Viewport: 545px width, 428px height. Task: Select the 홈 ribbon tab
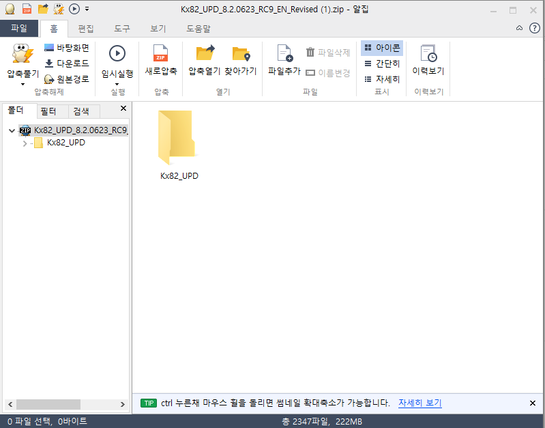pyautogui.click(x=54, y=29)
